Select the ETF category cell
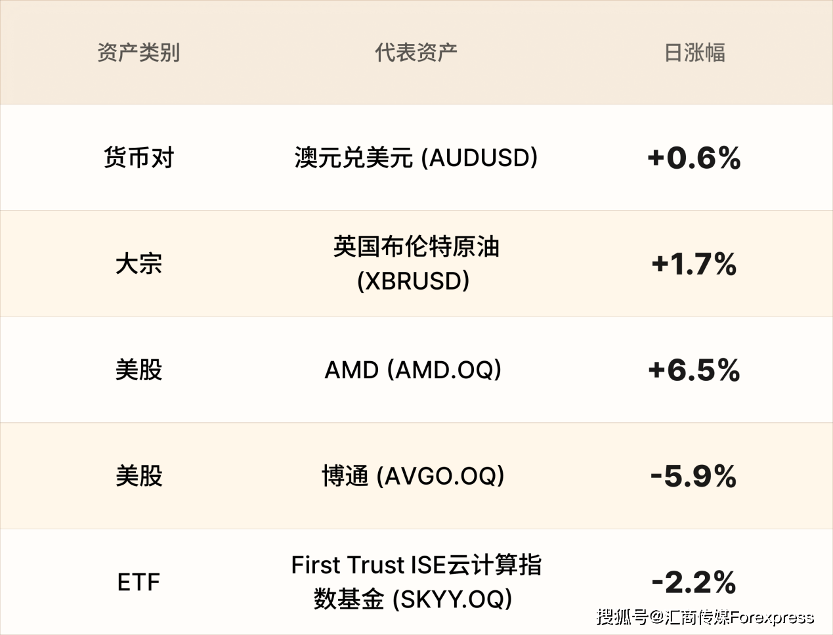The height and width of the screenshot is (635, 833). pos(139,582)
